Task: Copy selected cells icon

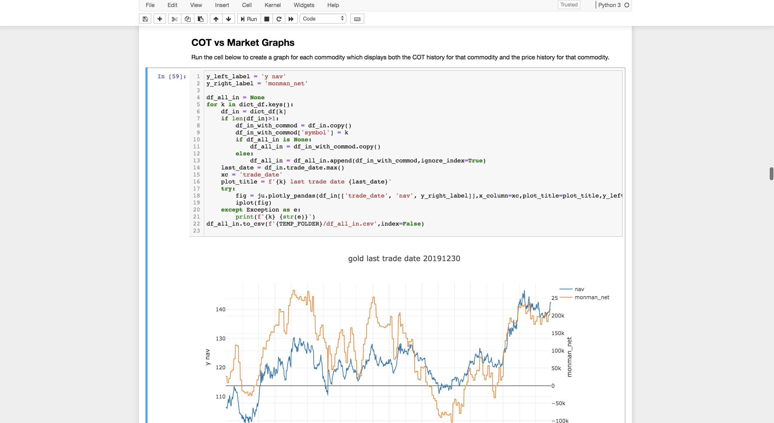Action: click(x=188, y=19)
